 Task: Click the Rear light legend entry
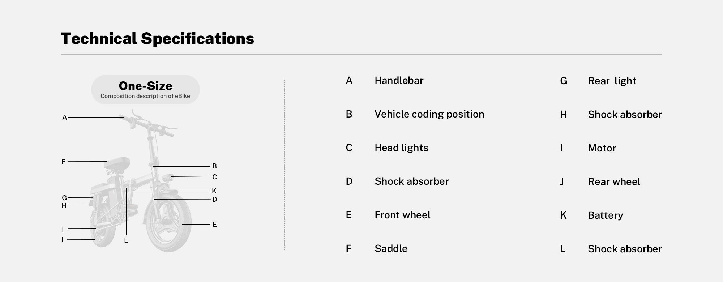612,81
